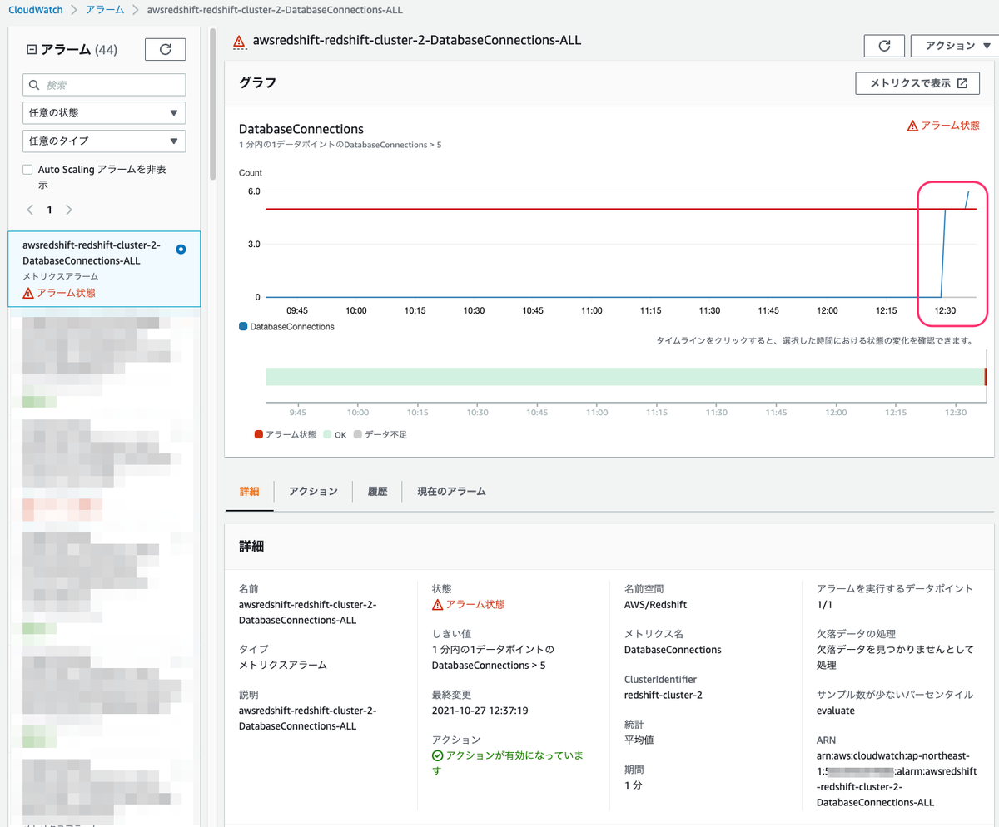Click the redshift-cluster-2 ClusterIdentifier value
Image resolution: width=999 pixels, height=827 pixels.
[x=664, y=695]
